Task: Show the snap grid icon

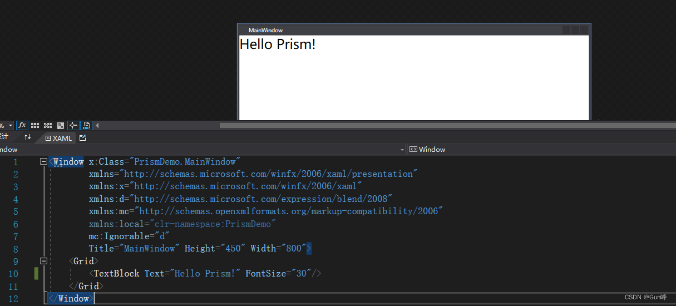Action: [35, 126]
